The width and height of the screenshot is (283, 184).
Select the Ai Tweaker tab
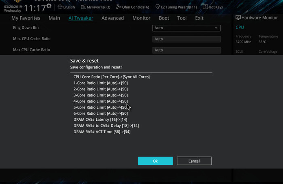point(80,18)
